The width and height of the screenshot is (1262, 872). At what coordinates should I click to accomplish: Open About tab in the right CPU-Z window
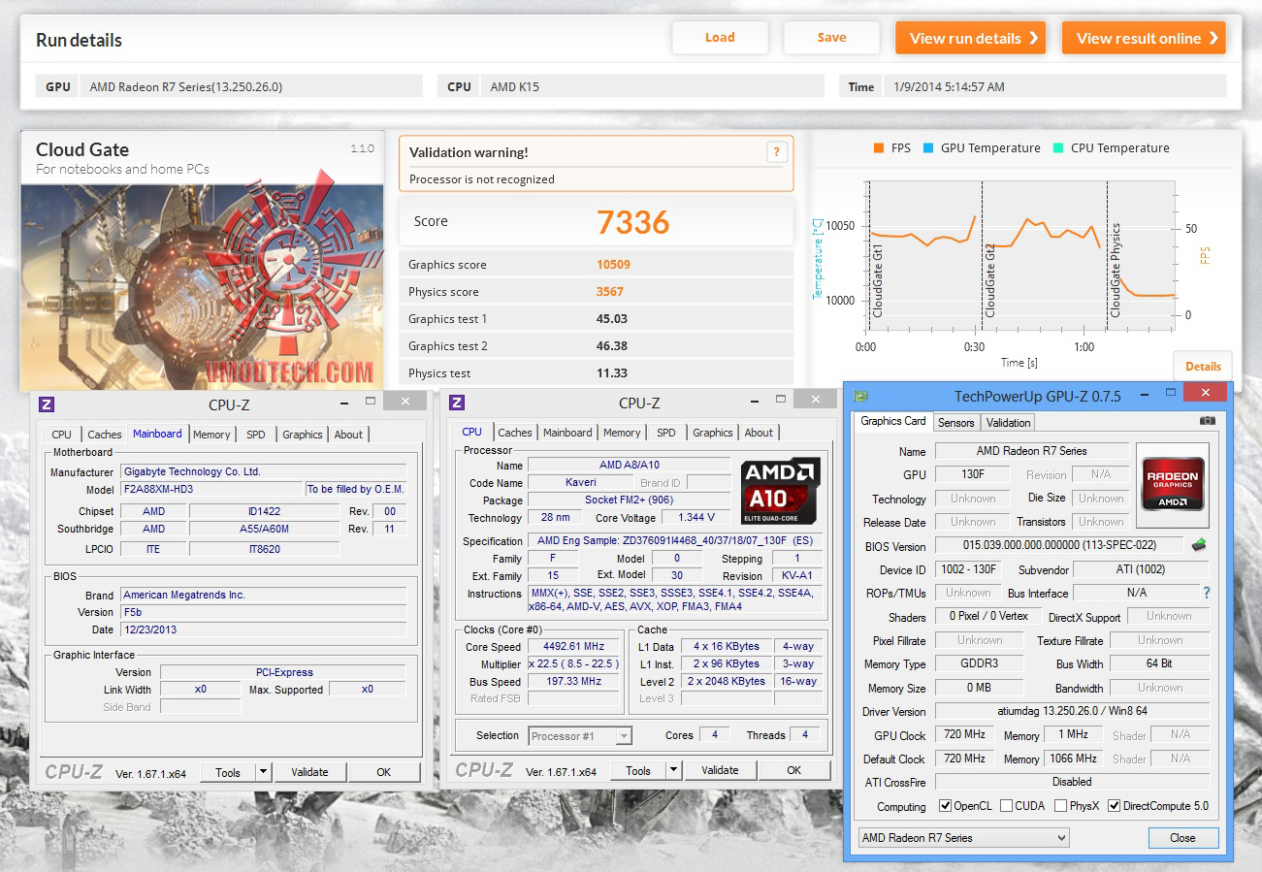[759, 433]
